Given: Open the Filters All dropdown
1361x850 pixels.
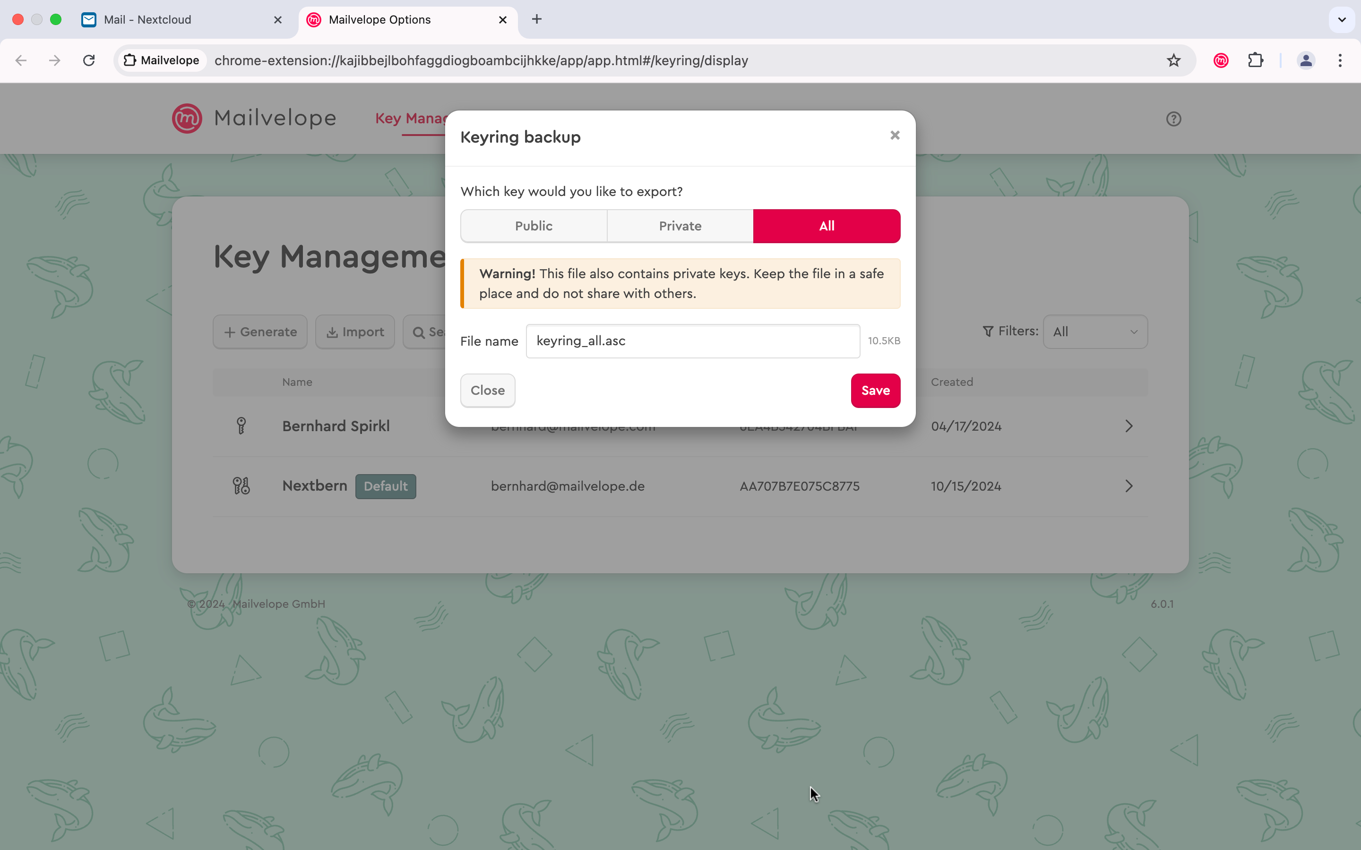Looking at the screenshot, I should [1094, 331].
